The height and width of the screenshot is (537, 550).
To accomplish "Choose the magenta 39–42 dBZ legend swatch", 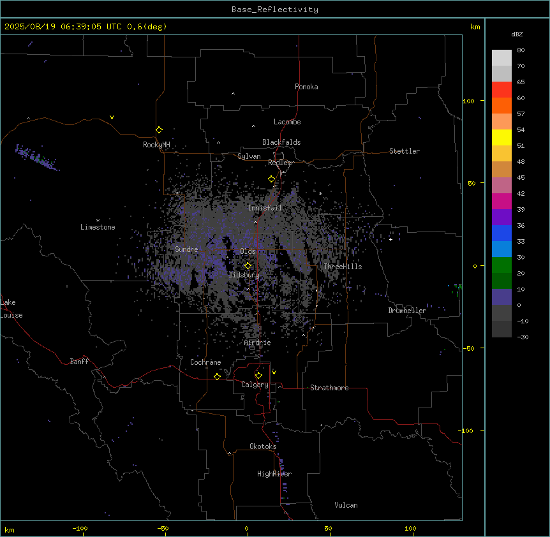I will pyautogui.click(x=502, y=201).
